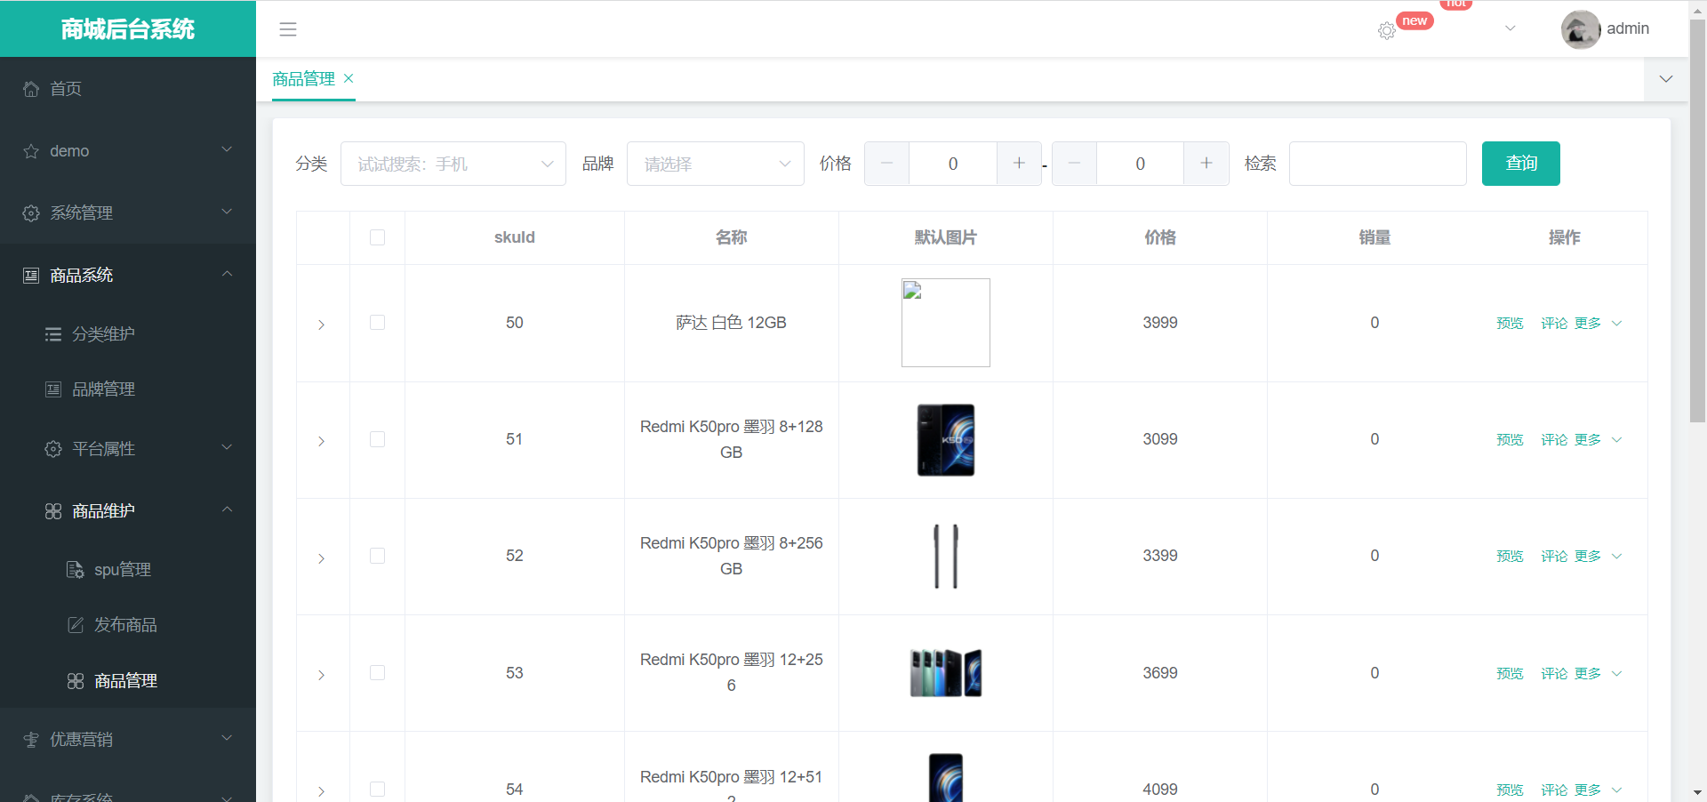Check the row checkbox for skuId 50
Screen dimensions: 1707x802
click(377, 323)
